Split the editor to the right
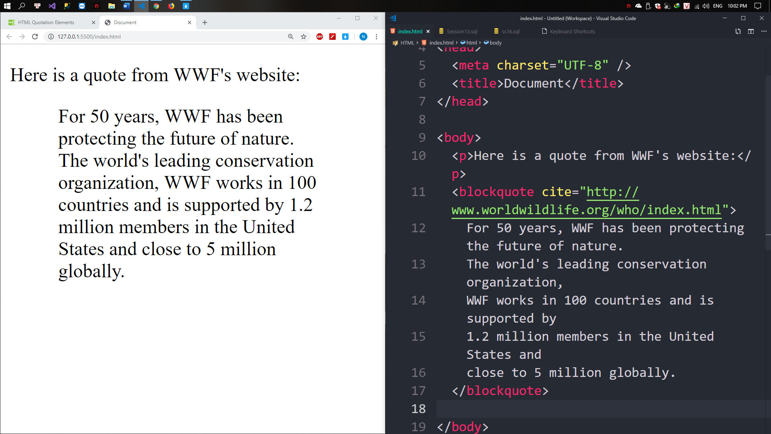Image resolution: width=771 pixels, height=434 pixels. pyautogui.click(x=751, y=31)
